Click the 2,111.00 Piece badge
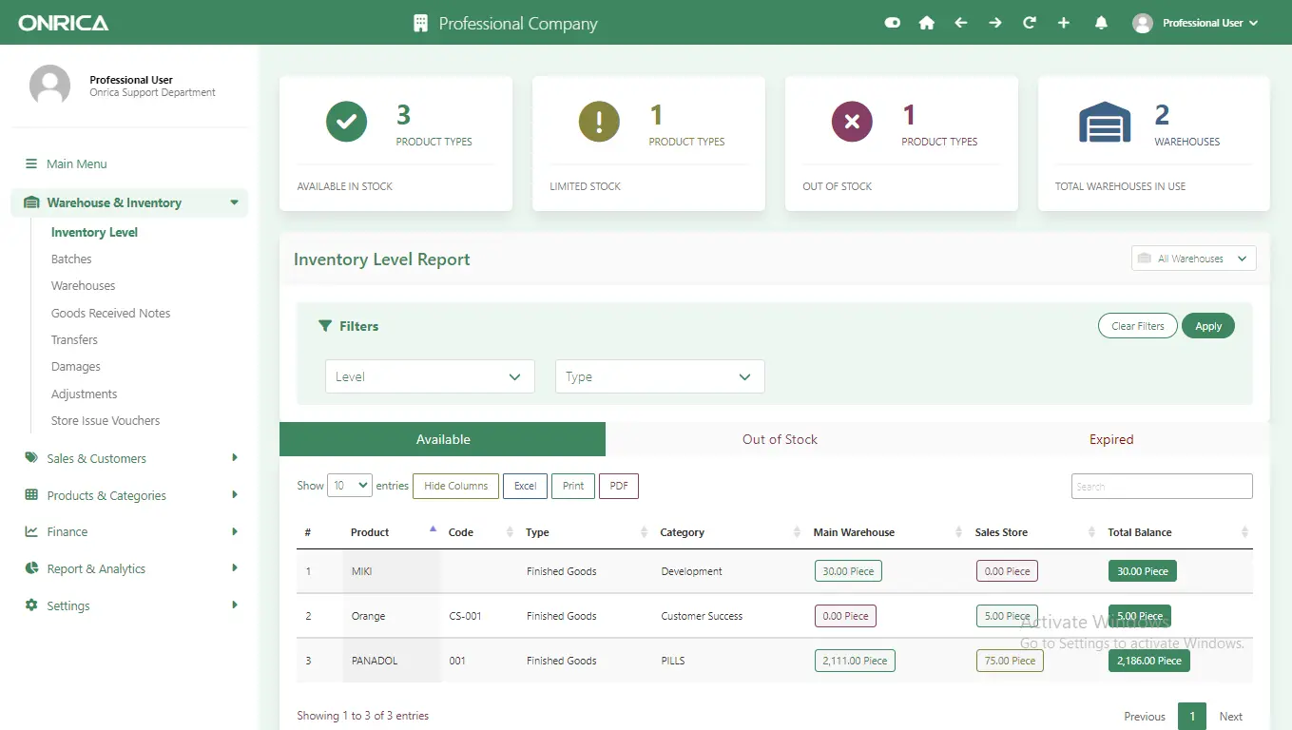This screenshot has width=1292, height=730. point(855,661)
